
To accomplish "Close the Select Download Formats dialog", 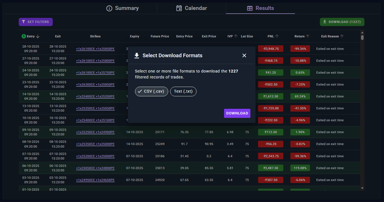I will pyautogui.click(x=244, y=56).
